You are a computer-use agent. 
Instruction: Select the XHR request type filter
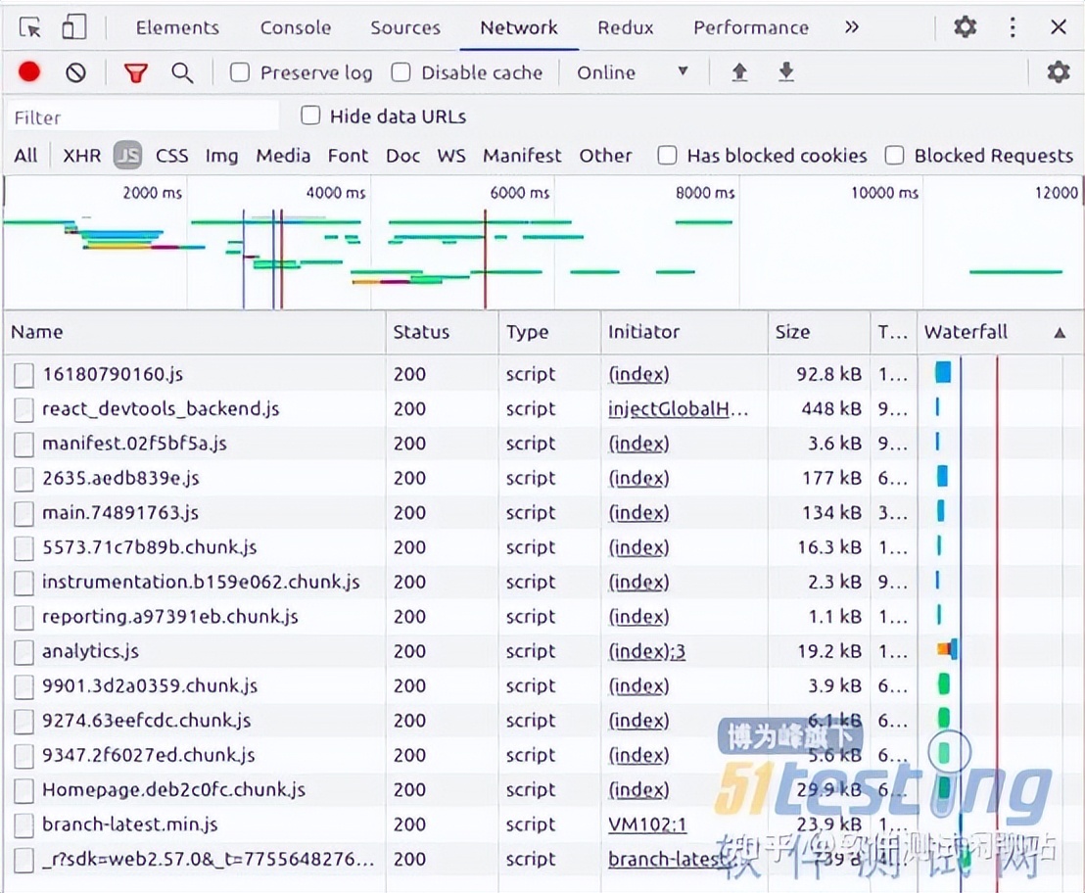click(81, 156)
